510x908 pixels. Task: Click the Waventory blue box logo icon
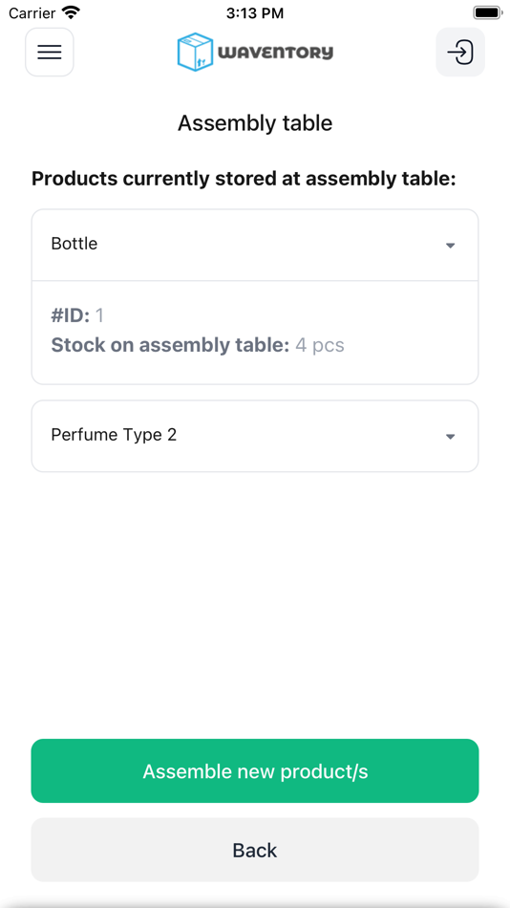pos(195,53)
